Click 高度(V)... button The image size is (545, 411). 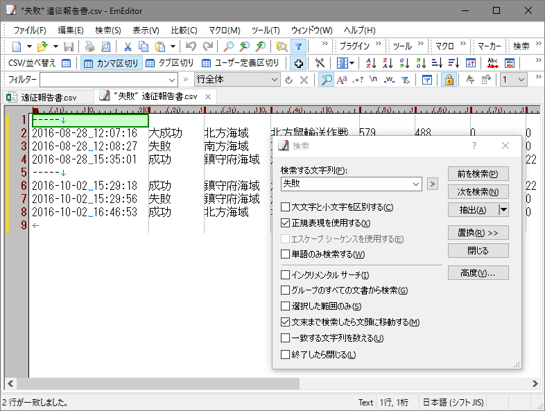(x=478, y=272)
